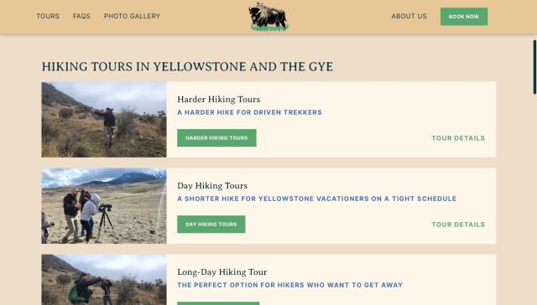The height and width of the screenshot is (305, 537).
Task: Navigate to About Us
Action: point(409,16)
